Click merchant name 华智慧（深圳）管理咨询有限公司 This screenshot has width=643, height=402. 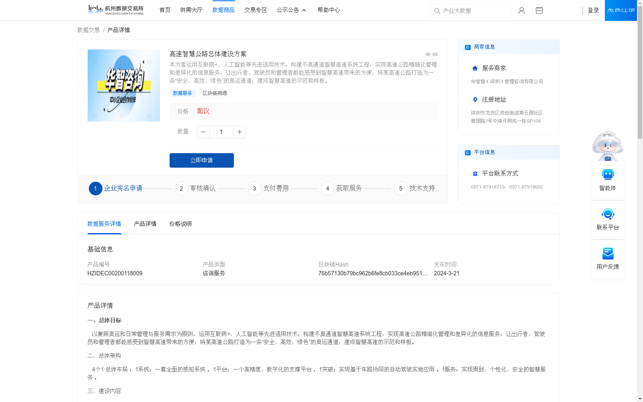507,82
